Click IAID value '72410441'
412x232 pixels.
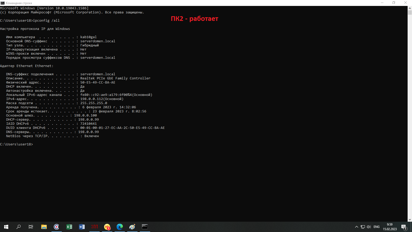89,124
